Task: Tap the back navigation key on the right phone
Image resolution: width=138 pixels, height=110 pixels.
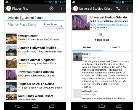Action: (84, 106)
